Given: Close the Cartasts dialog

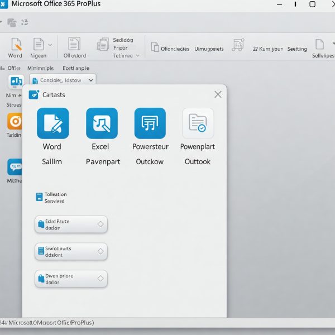Looking at the screenshot, I should (x=218, y=94).
